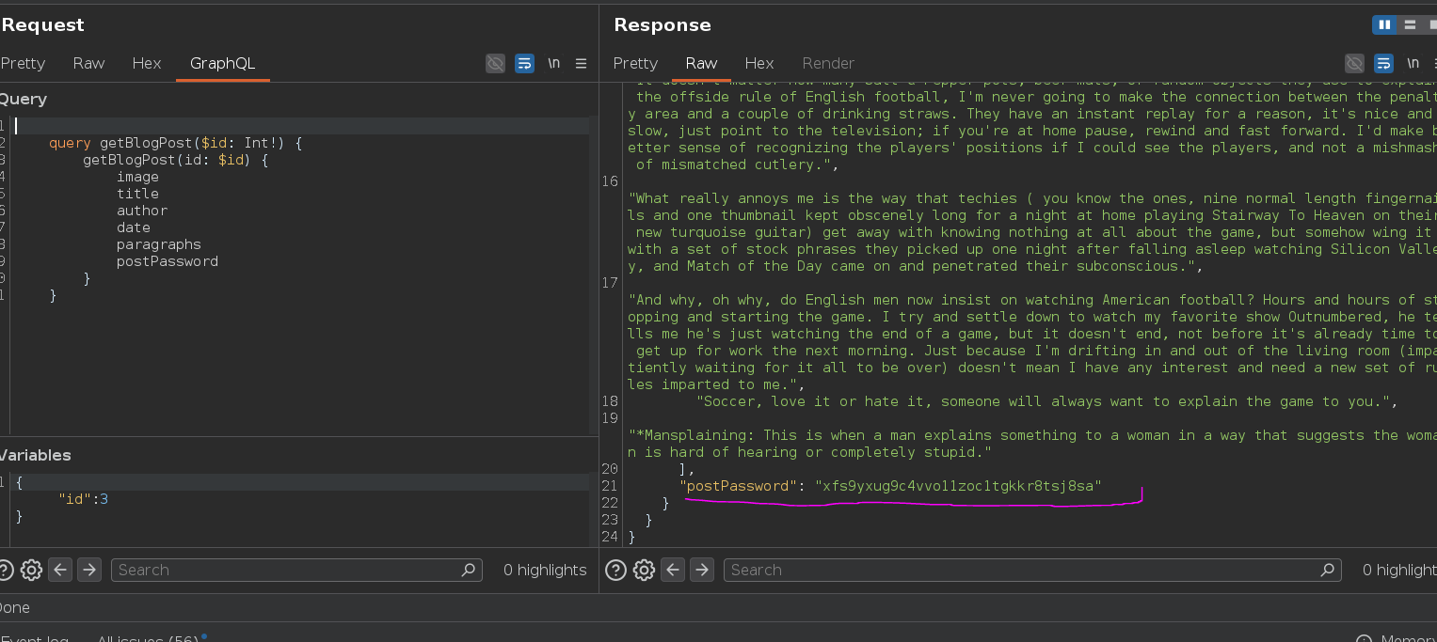
Task: Open the Request panel Hex tab
Action: click(147, 63)
